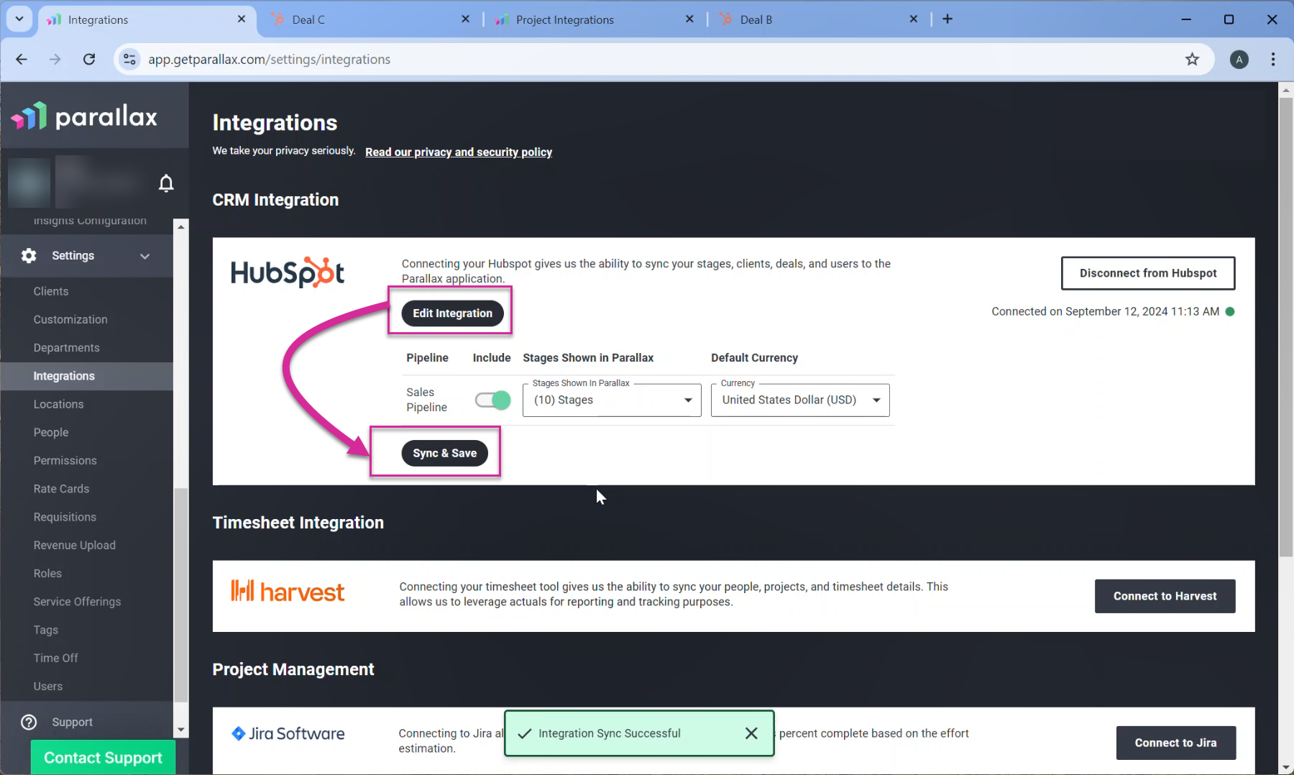This screenshot has height=775, width=1294.
Task: Click Connect to Jira button
Action: pos(1176,743)
